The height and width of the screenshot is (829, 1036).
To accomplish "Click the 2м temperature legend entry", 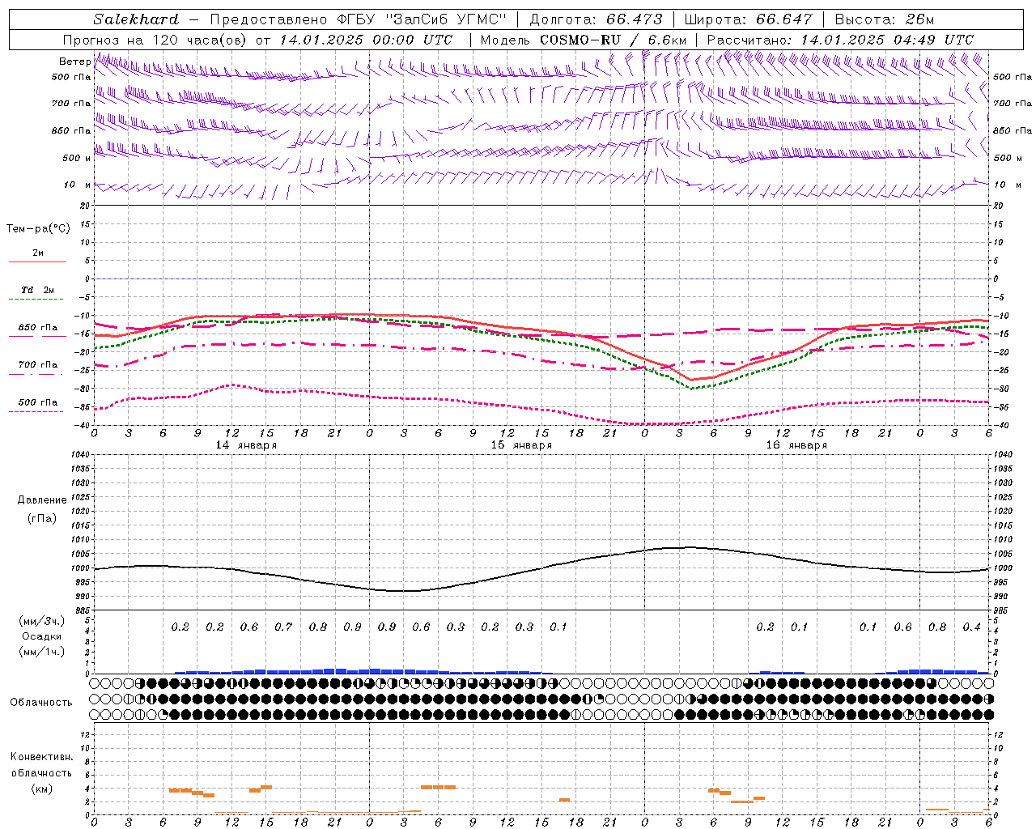I will click(x=38, y=253).
